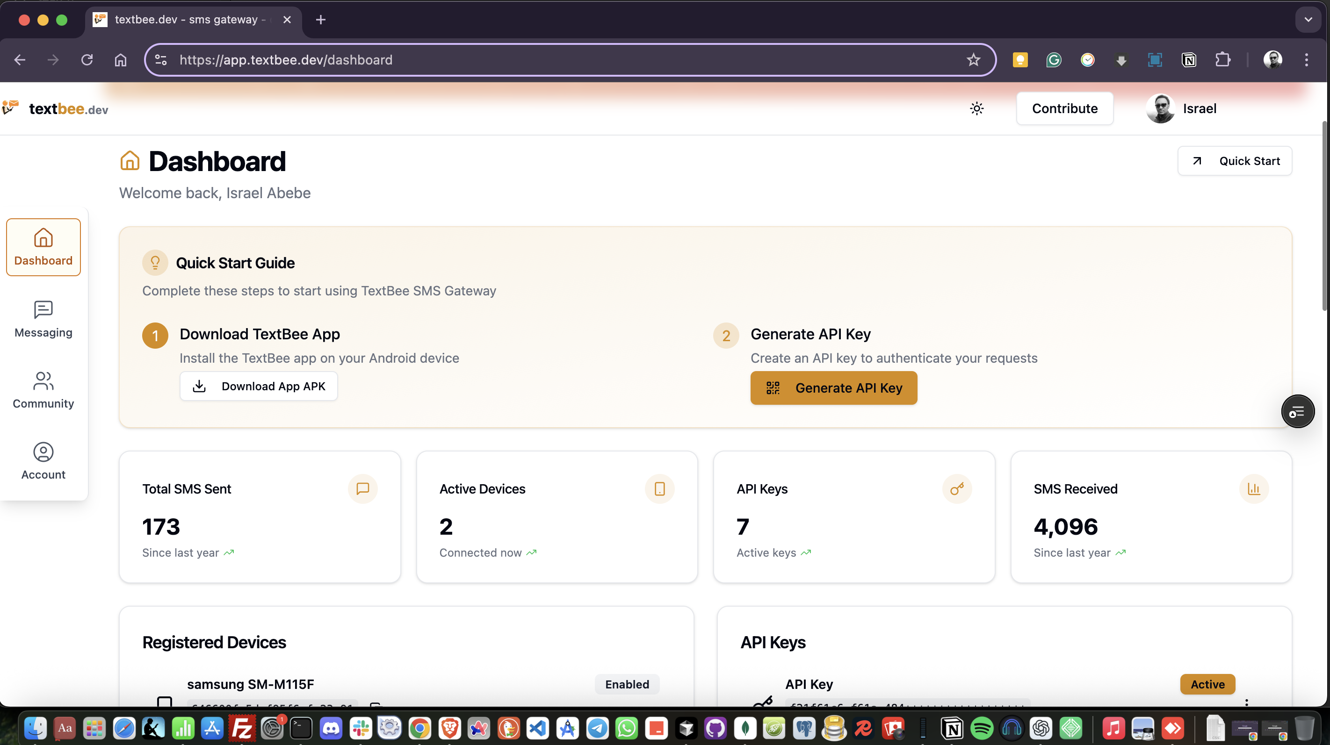Toggle the light/dark theme sun icon

[976, 108]
